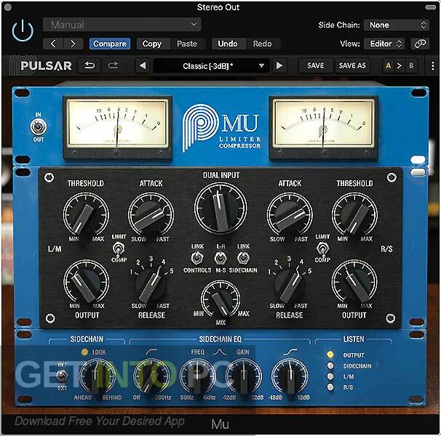Screen dimensions: 441x436
Task: Select previous Pulsar preset triangle
Action: 143,65
